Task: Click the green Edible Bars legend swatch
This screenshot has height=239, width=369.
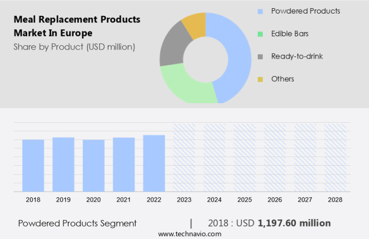Action: click(x=260, y=34)
